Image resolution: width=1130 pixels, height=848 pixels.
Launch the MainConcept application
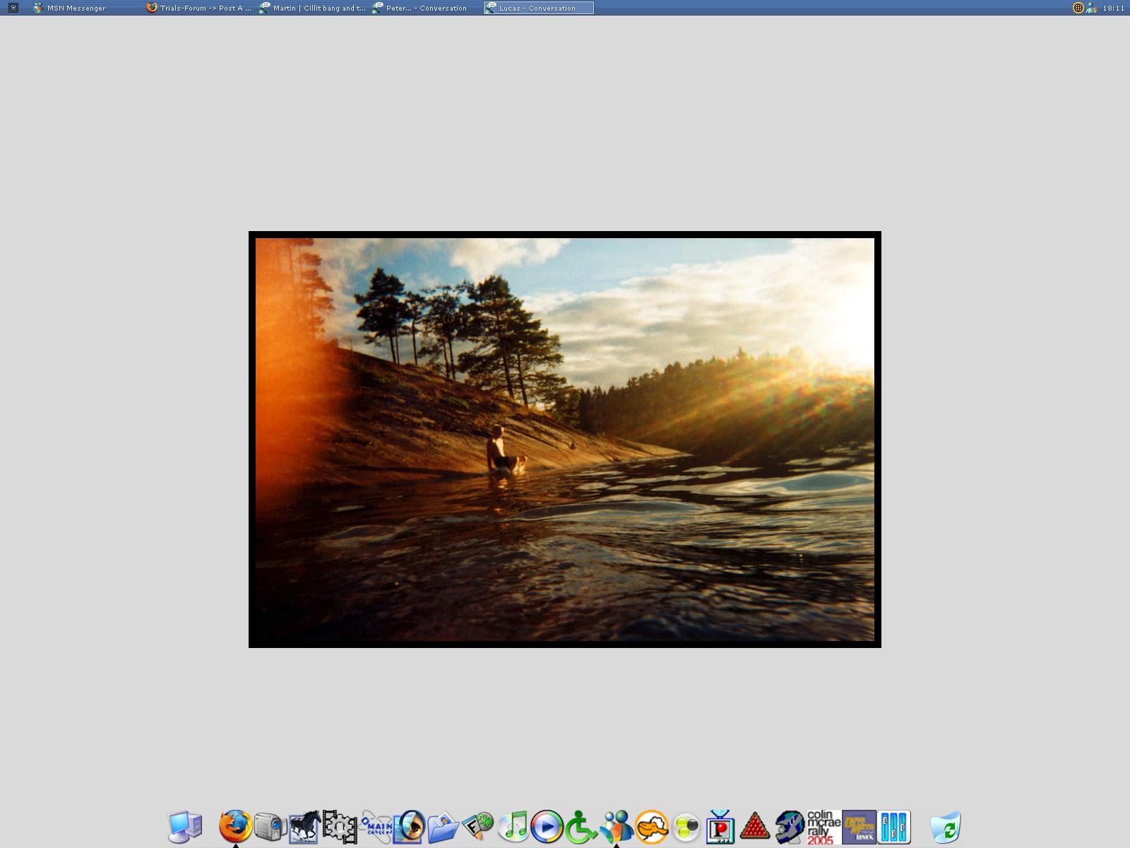coord(375,827)
